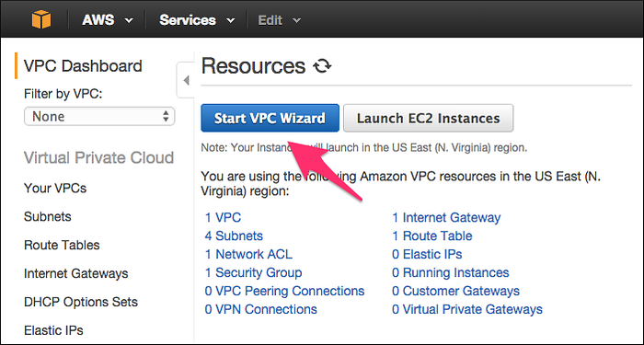The height and width of the screenshot is (345, 644).
Task: Open the Edit dropdown menu
Action: click(280, 19)
